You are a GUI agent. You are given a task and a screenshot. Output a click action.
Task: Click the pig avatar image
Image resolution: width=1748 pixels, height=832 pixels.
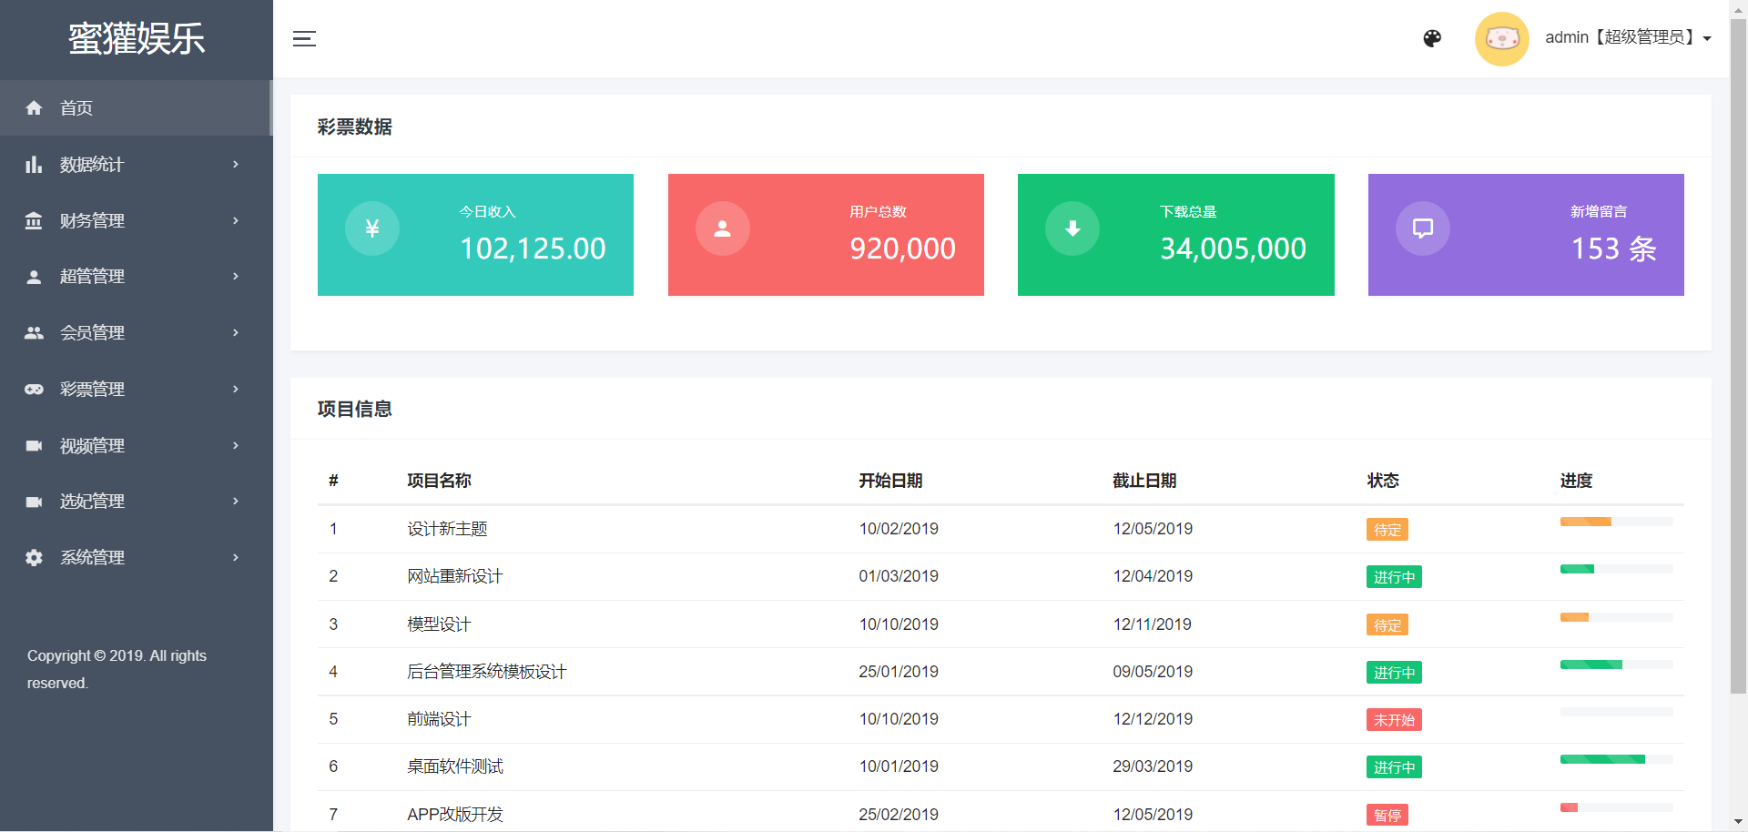click(x=1501, y=38)
